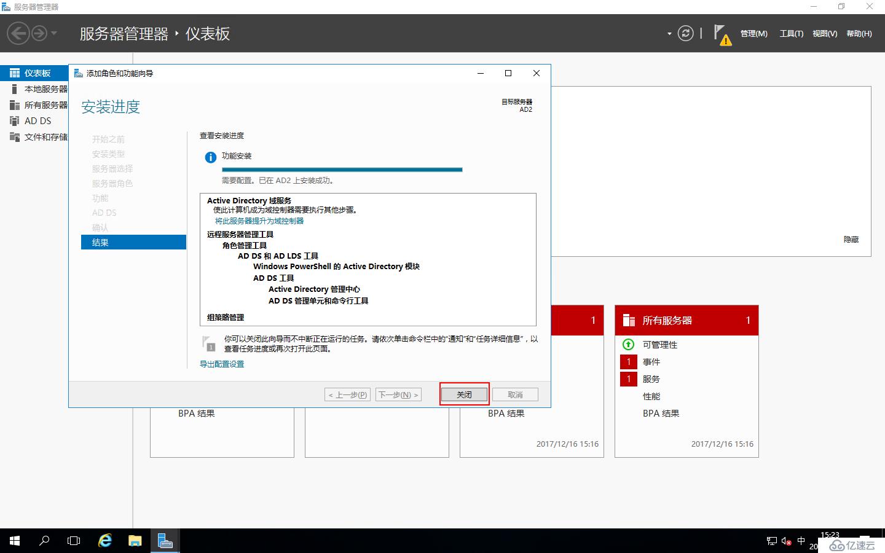The height and width of the screenshot is (553, 885).
Task: Click the muted volume icon in system tray
Action: click(x=787, y=541)
